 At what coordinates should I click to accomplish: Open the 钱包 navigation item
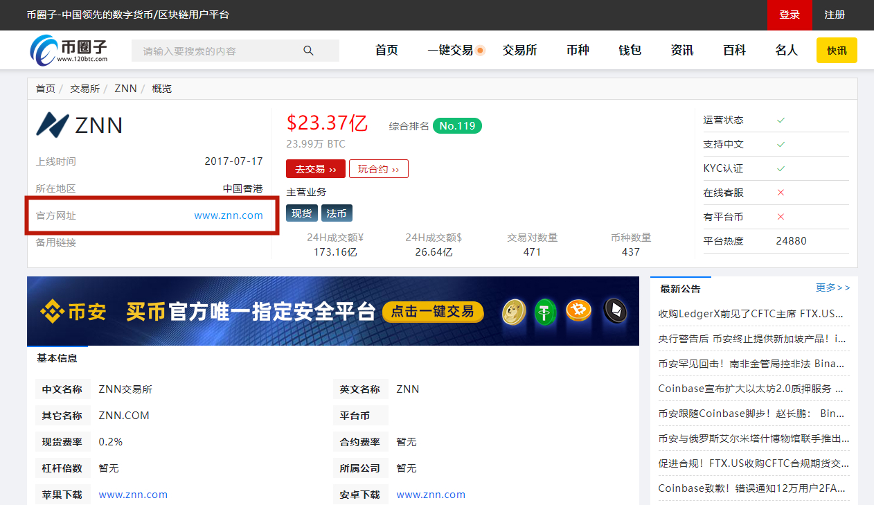pos(630,50)
